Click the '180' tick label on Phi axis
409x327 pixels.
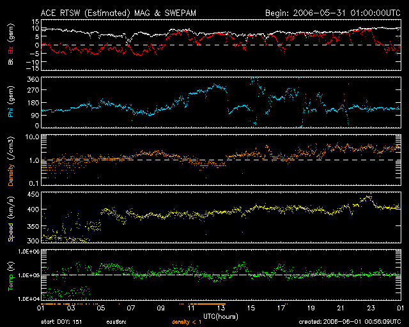pos(33,103)
